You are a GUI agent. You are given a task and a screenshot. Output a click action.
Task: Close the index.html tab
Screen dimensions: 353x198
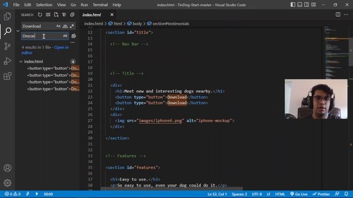[112, 15]
